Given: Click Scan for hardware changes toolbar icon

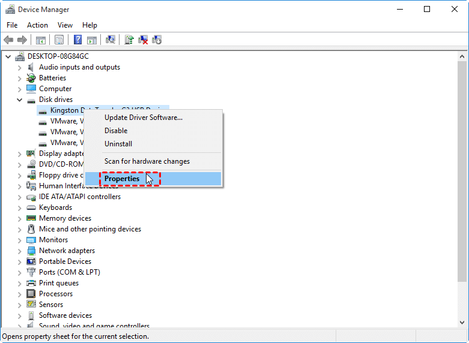Looking at the screenshot, I should (x=110, y=40).
